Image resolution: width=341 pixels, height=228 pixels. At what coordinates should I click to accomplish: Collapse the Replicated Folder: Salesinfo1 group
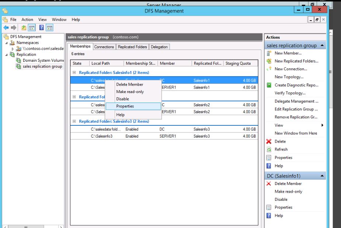coord(74,72)
